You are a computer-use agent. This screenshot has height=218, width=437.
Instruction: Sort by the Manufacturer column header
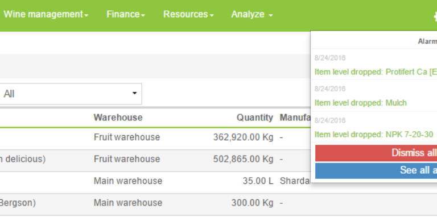(295, 118)
